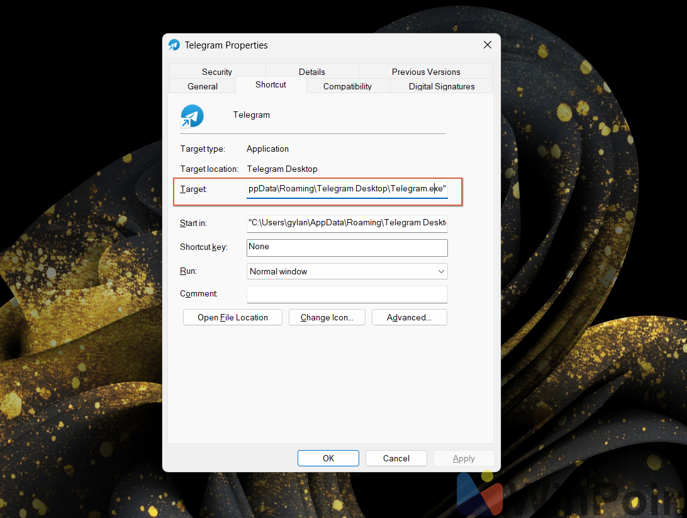Click the Run label
The height and width of the screenshot is (518, 687).
pyautogui.click(x=188, y=271)
